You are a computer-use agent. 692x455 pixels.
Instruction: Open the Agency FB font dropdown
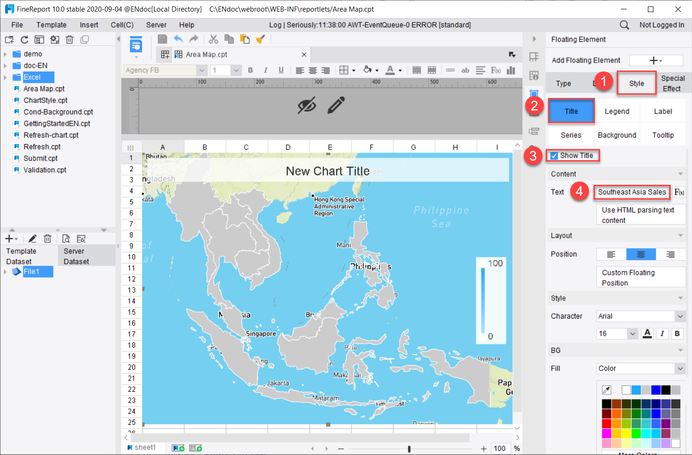(201, 70)
